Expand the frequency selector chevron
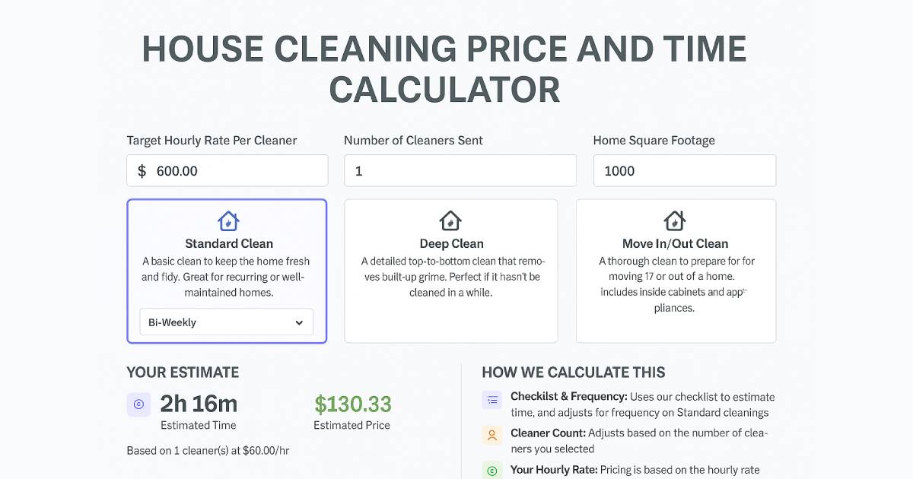The image size is (913, 479). pos(299,322)
